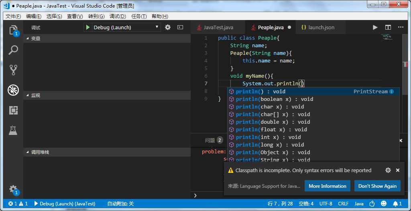Split the editor with split icon

click(x=388, y=27)
